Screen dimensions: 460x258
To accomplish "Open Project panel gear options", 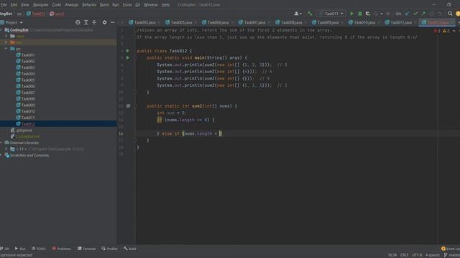I will tap(104, 22).
